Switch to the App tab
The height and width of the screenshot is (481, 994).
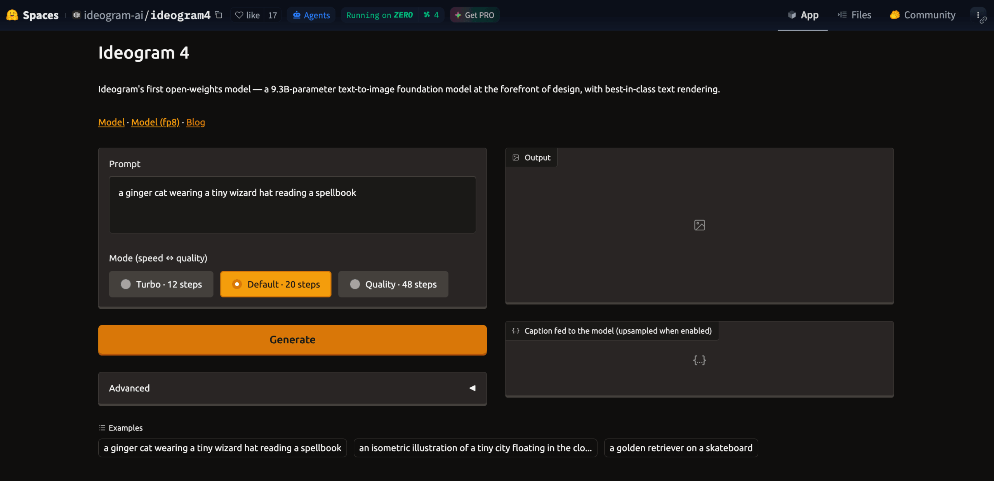tap(803, 15)
